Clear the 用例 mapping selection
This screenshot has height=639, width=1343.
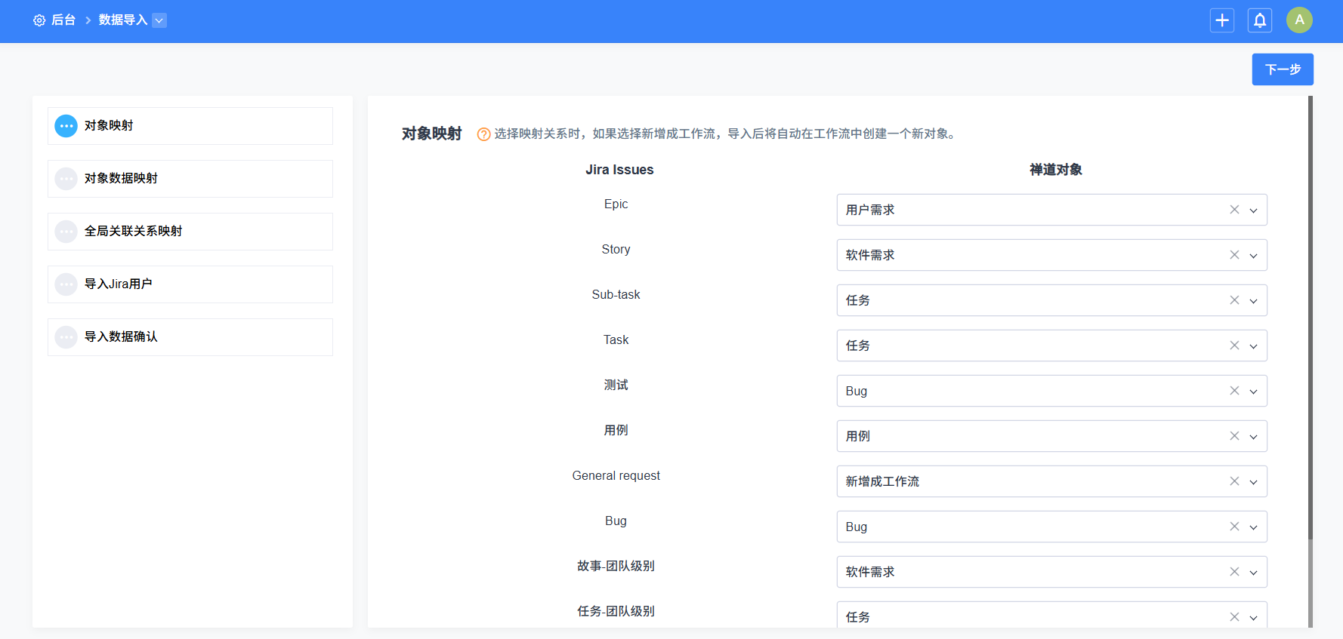coord(1234,436)
